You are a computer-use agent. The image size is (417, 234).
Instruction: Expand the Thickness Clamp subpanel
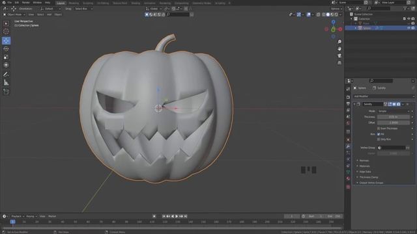tap(368, 177)
